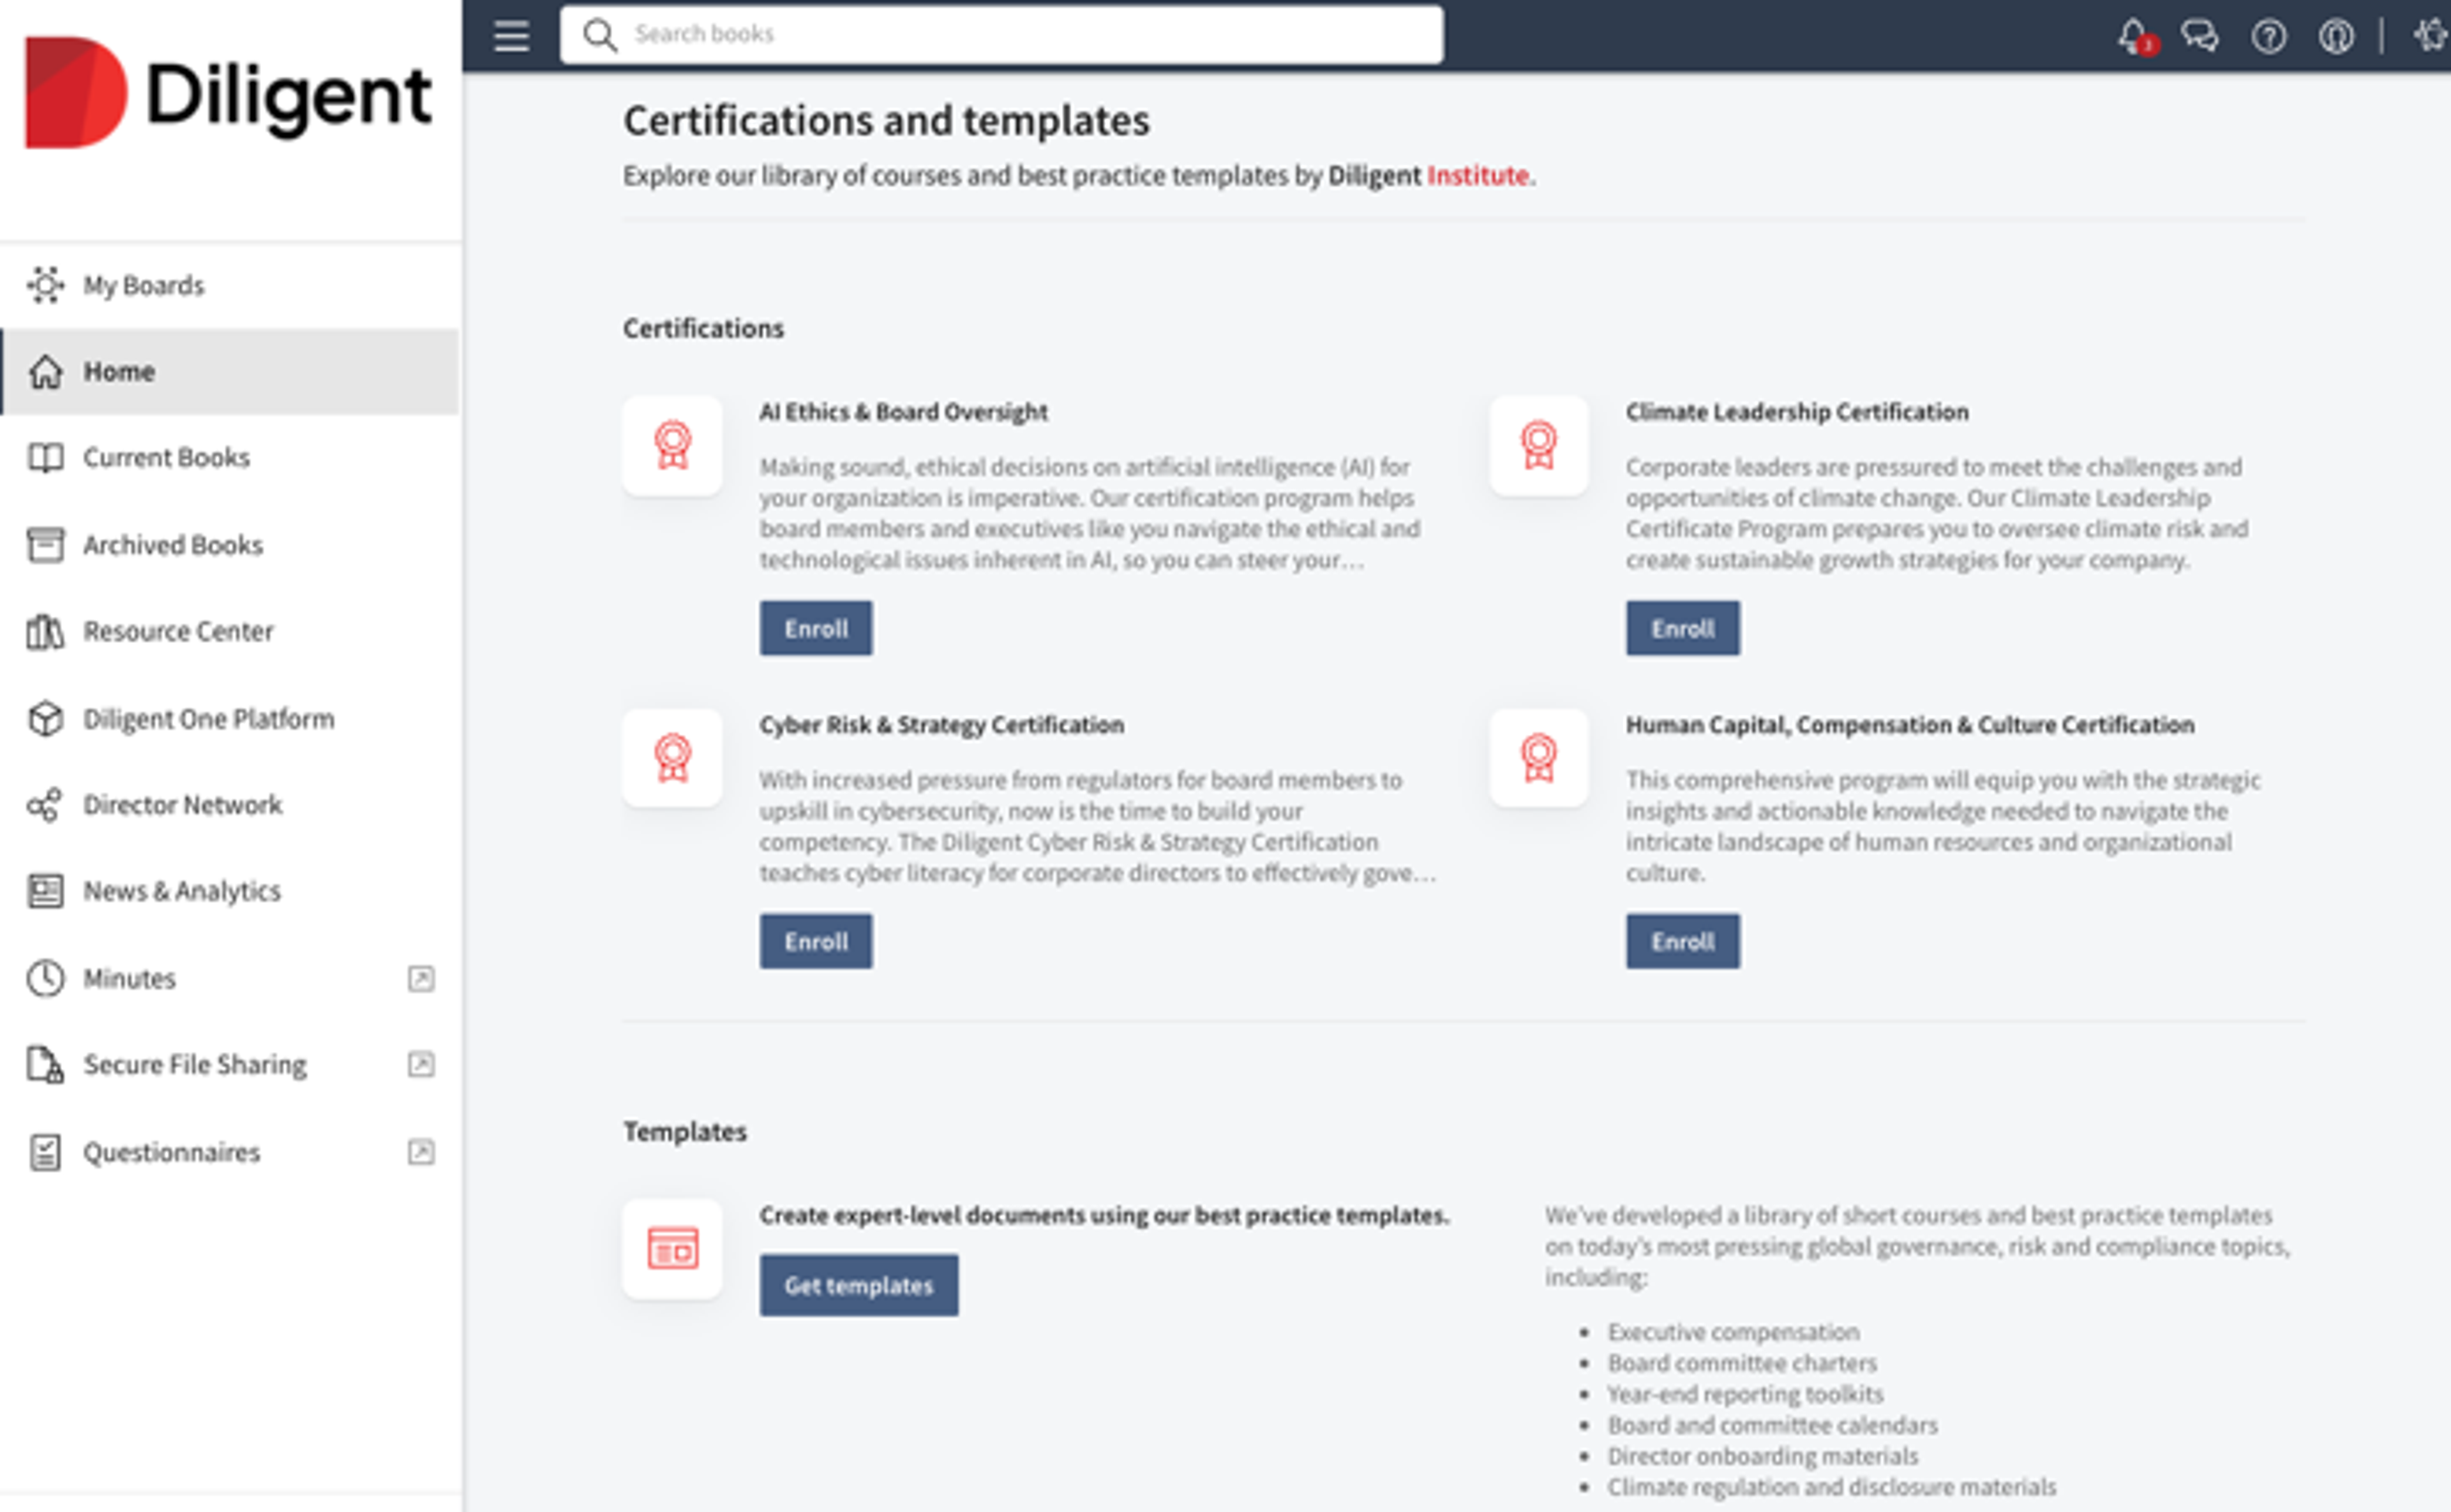Click the search magnifier icon
2451x1512 pixels.
(599, 35)
